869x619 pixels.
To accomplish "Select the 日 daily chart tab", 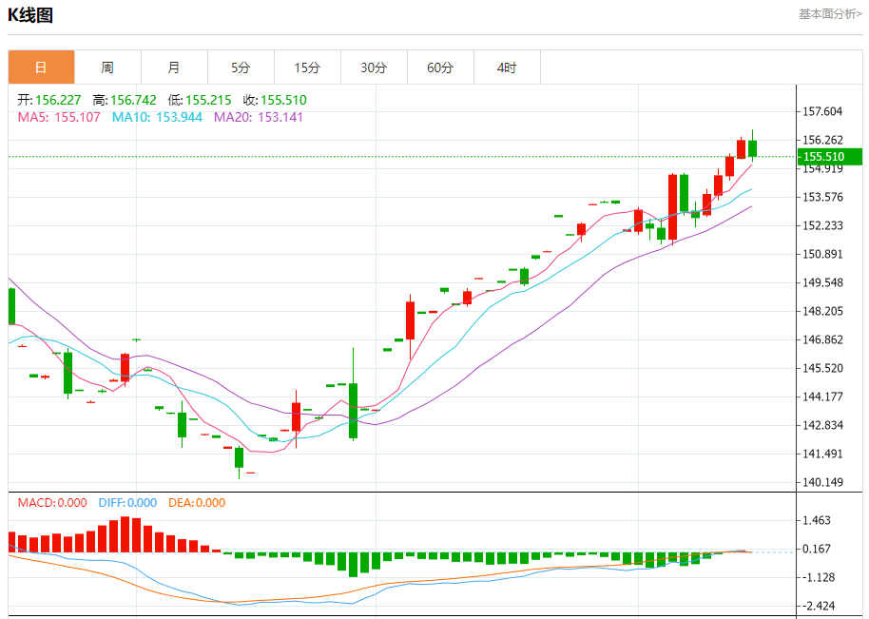I will click(41, 68).
